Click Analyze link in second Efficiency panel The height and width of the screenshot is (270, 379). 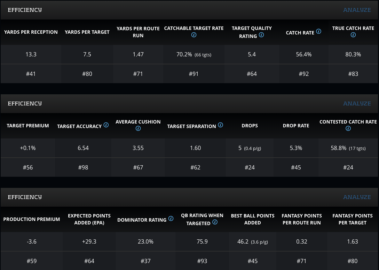[357, 103]
